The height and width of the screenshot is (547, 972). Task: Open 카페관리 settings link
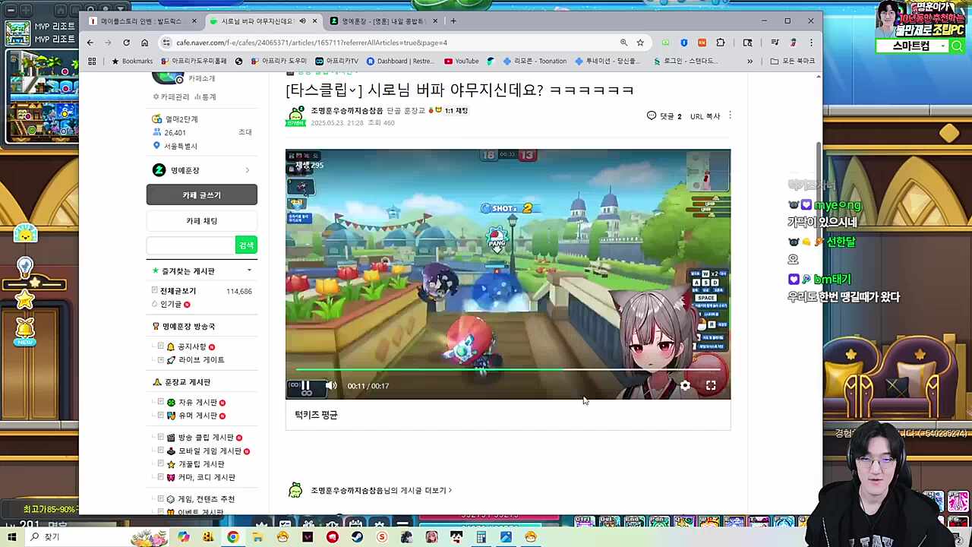[x=172, y=97]
